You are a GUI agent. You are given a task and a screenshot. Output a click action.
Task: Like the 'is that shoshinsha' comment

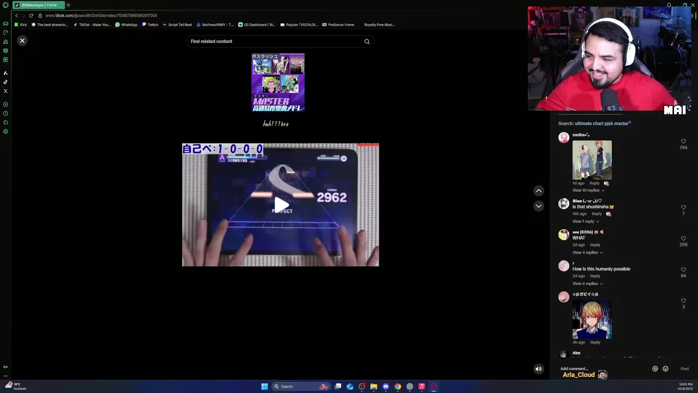[x=683, y=207]
